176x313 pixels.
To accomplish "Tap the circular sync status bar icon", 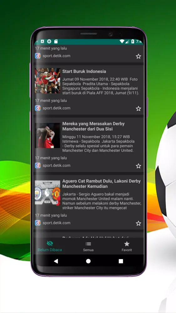I will point(49,42).
